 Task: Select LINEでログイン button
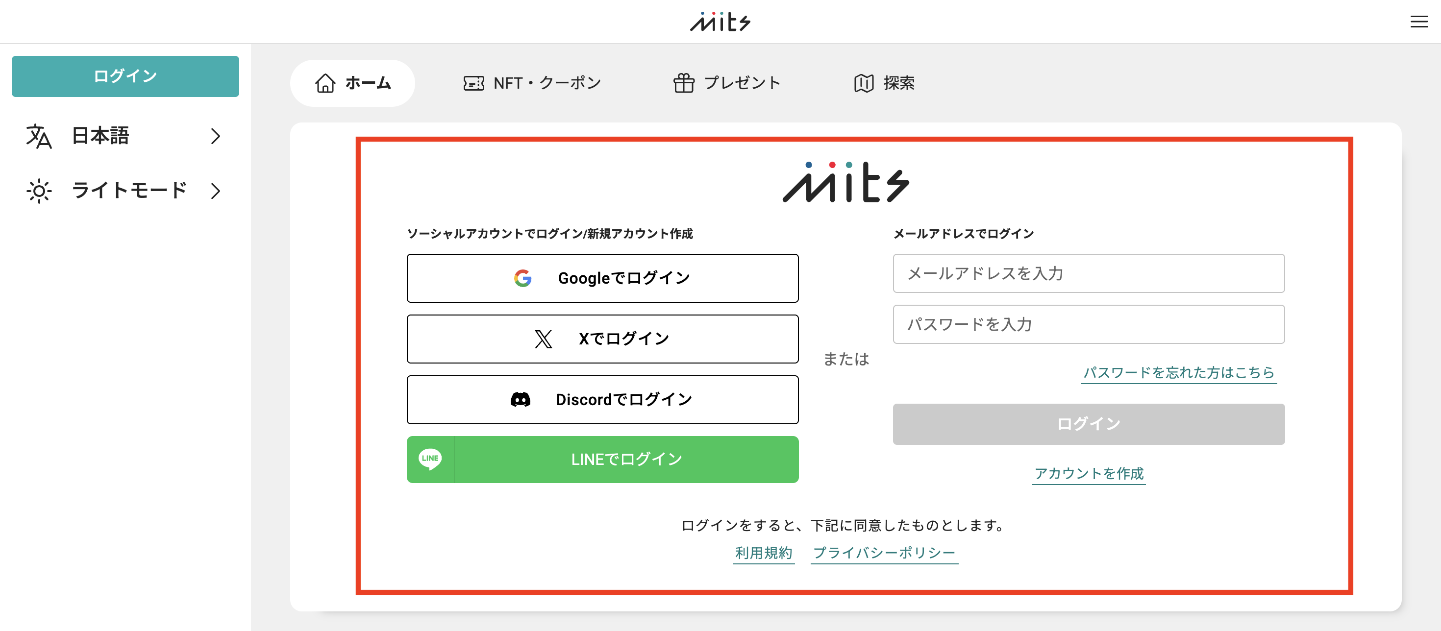point(602,460)
